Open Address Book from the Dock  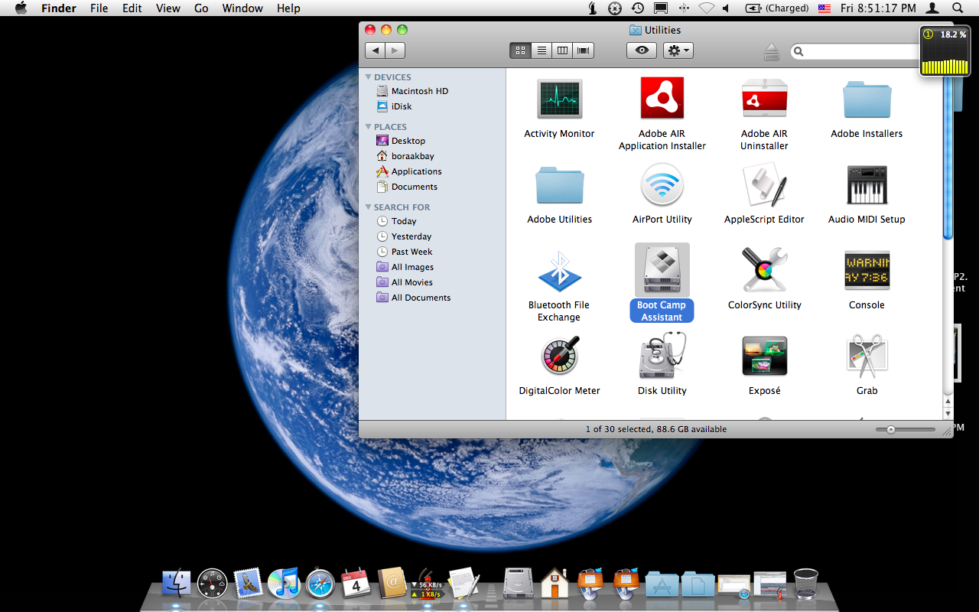click(392, 584)
